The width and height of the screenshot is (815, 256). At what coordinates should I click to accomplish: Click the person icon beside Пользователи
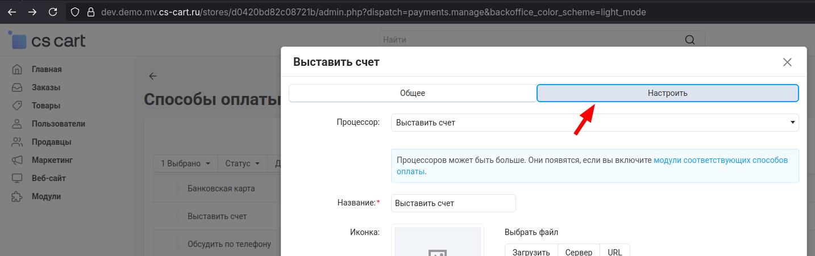tap(17, 124)
